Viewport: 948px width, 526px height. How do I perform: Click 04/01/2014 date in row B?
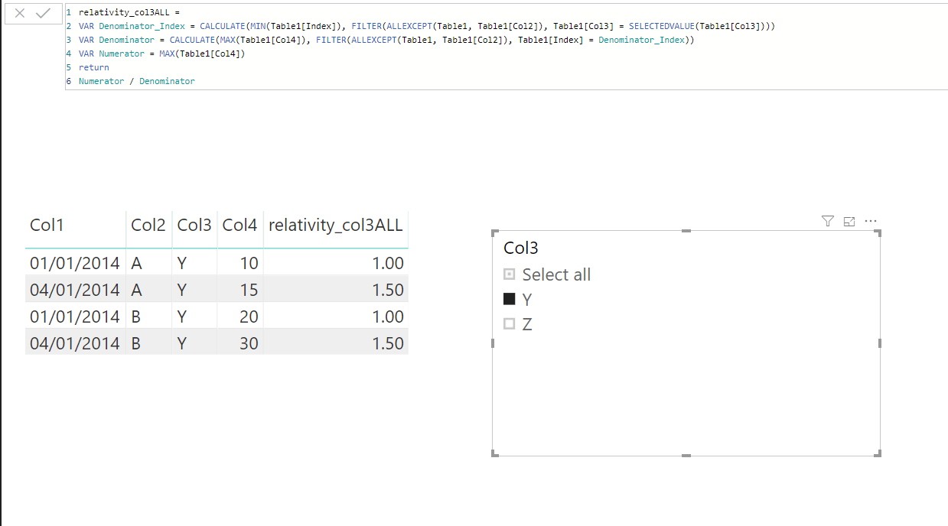75,343
